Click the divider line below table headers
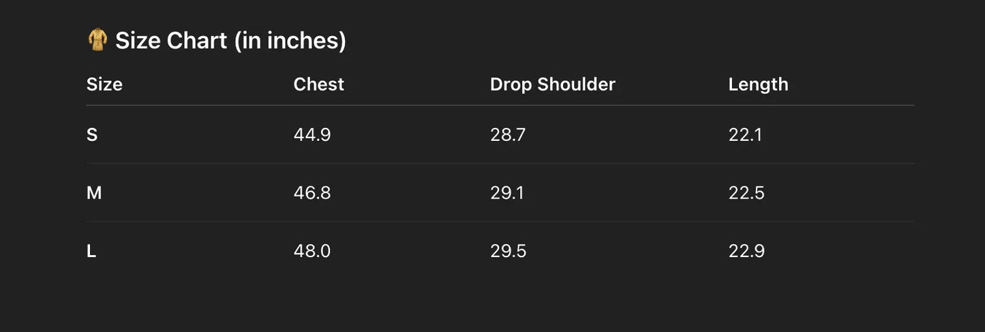 click(500, 105)
